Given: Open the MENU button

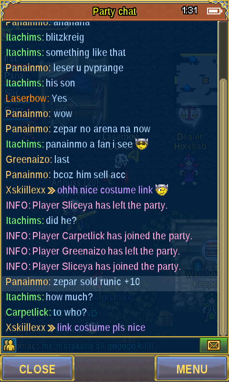Looking at the screenshot, I should click(x=192, y=369).
